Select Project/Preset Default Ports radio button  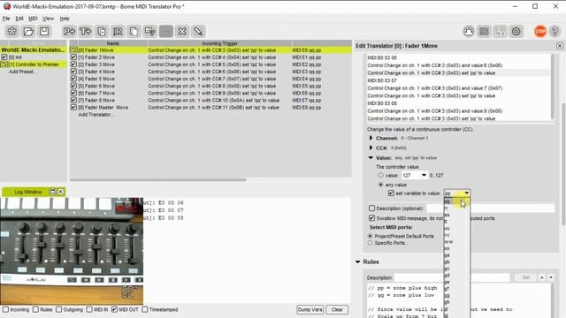tap(370, 236)
